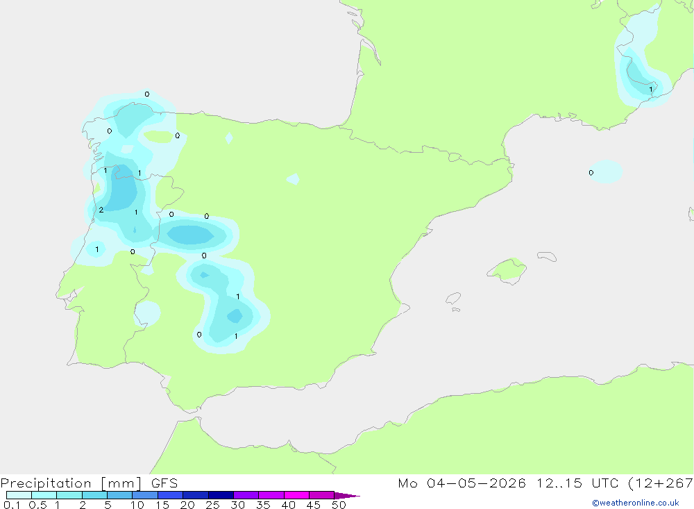Screen dimensions: 694x509
Task: Pick the 15–20 mm legend color swatch
Action: click(171, 495)
